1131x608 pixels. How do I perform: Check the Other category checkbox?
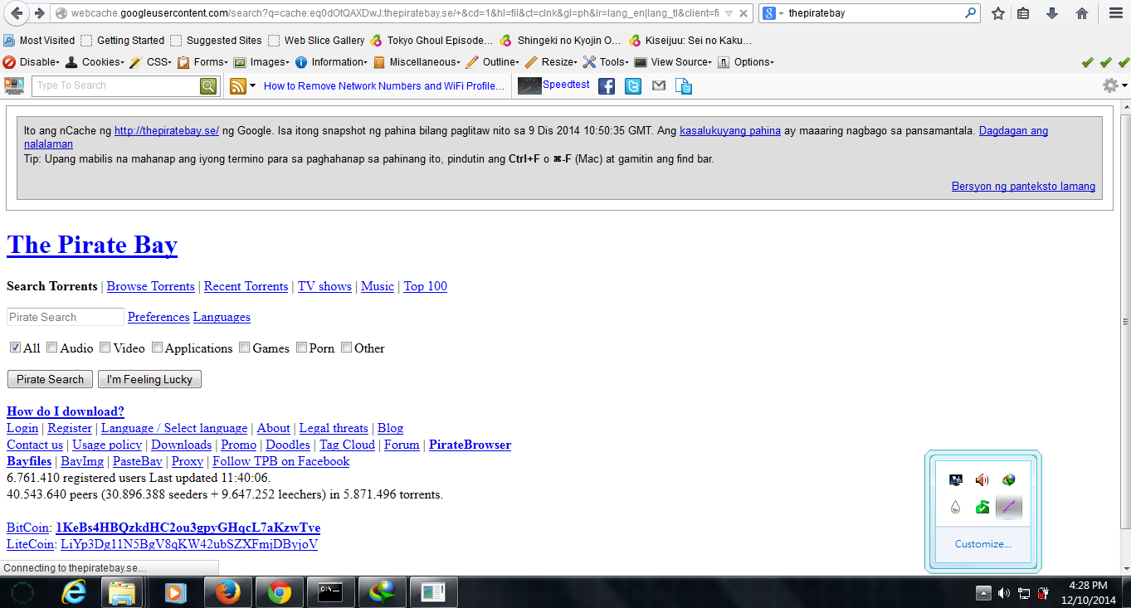tap(346, 348)
